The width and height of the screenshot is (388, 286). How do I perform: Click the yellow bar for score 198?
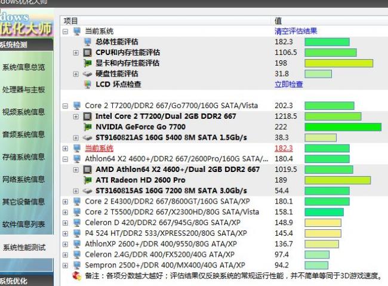click(x=339, y=63)
